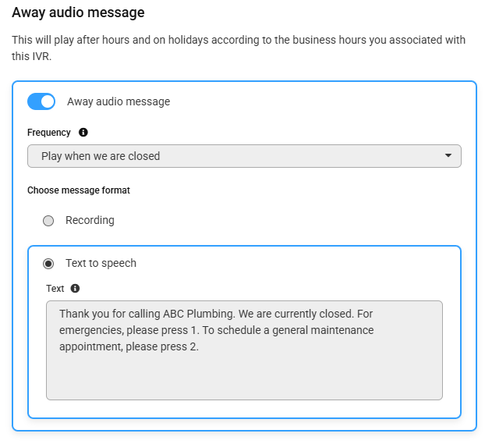Viewport: 485px width, 444px height.
Task: Open the Frequency info tooltip icon
Action: [x=83, y=133]
